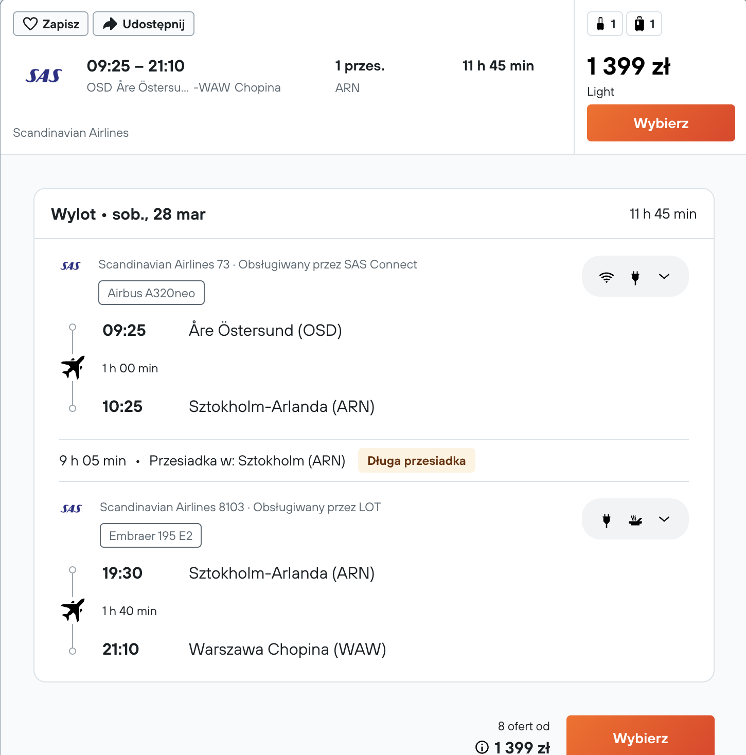Expand amenities for Scandinavian Airlines 8103
The width and height of the screenshot is (746, 755).
click(664, 519)
